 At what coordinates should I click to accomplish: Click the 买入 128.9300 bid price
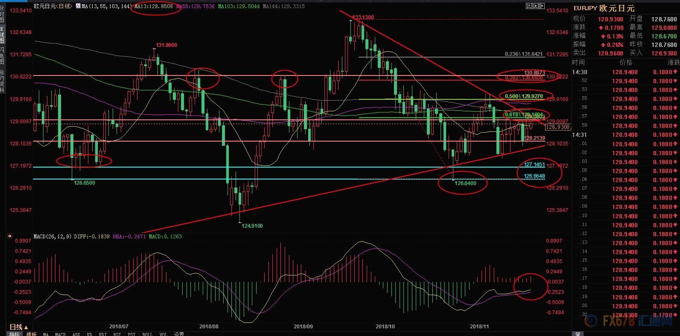(664, 53)
